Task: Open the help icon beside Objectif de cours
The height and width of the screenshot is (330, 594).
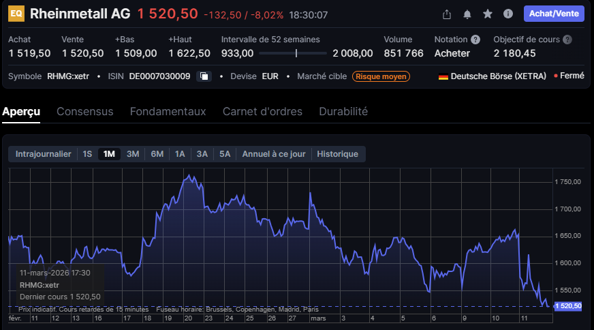Action: tap(567, 40)
